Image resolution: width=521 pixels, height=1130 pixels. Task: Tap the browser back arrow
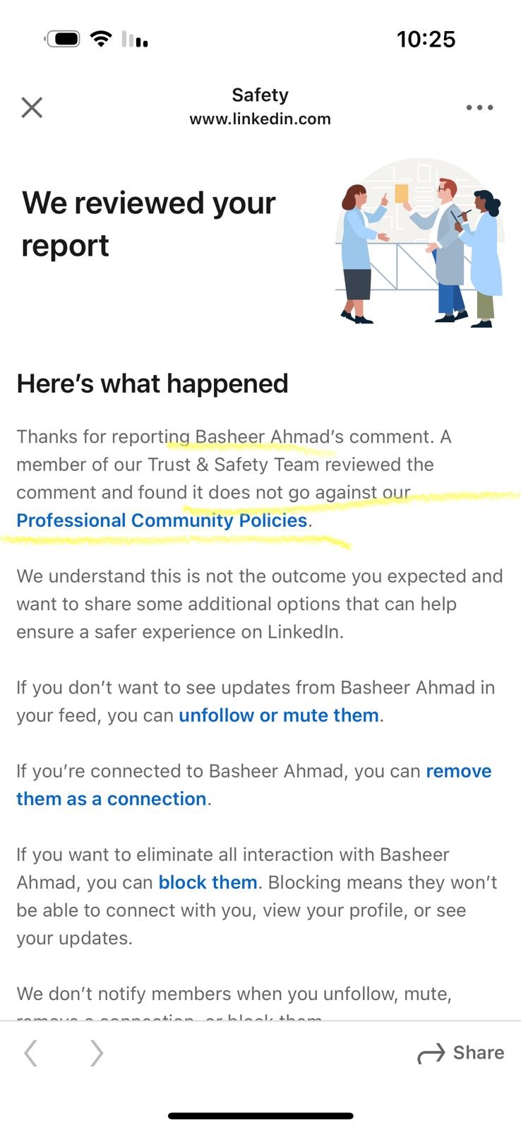pyautogui.click(x=31, y=1053)
